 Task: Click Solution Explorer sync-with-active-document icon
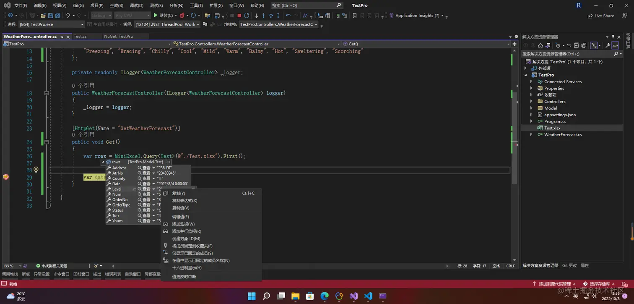569,45
